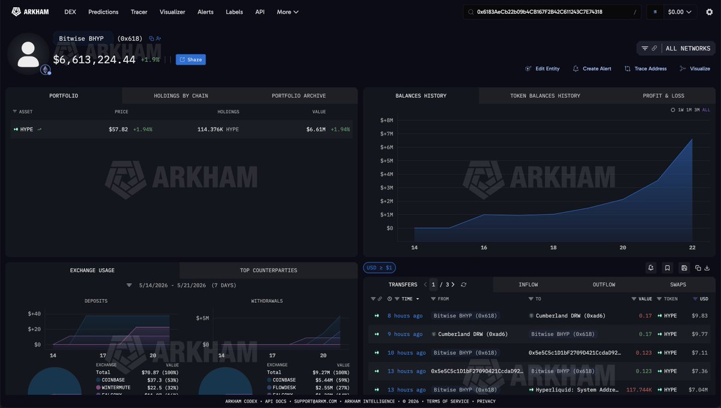Click the clock icon in Time column
The width and height of the screenshot is (721, 408).
click(x=390, y=299)
